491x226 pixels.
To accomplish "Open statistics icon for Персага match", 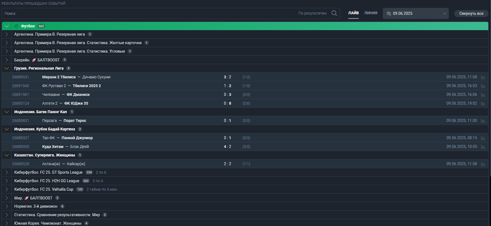I will pyautogui.click(x=483, y=121).
